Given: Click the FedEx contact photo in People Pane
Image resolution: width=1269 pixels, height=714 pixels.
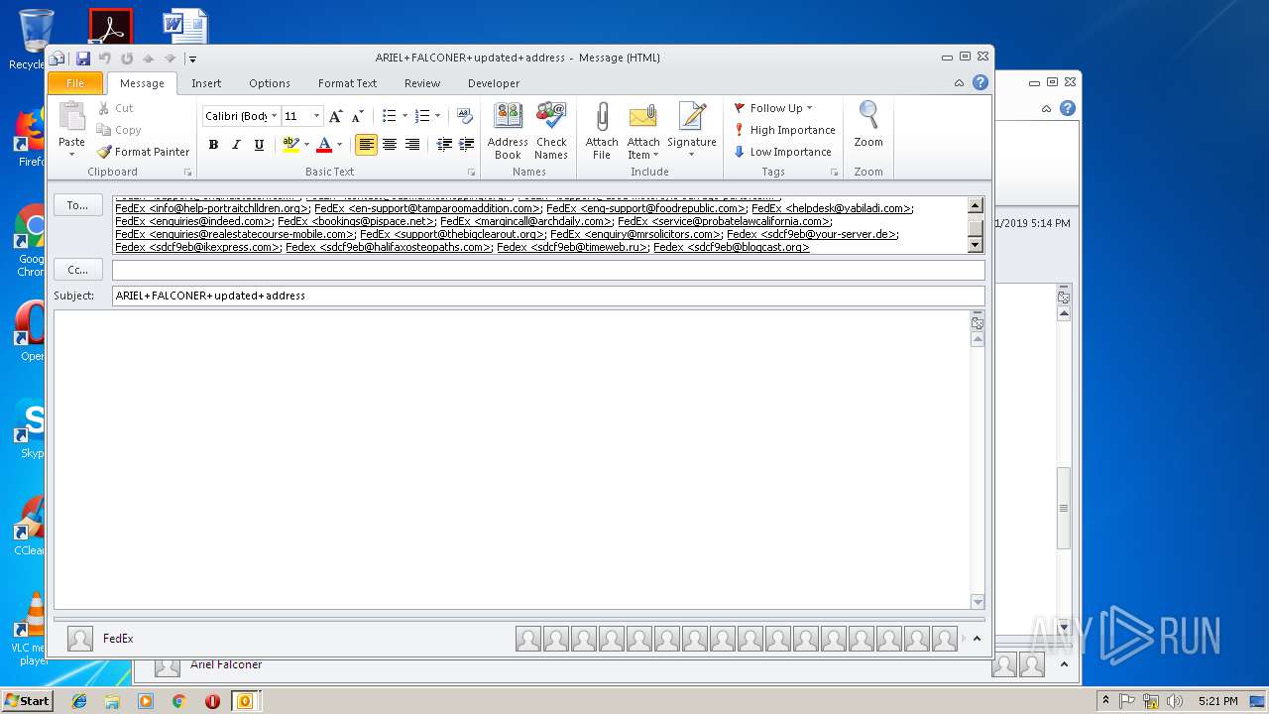Looking at the screenshot, I should [x=80, y=639].
